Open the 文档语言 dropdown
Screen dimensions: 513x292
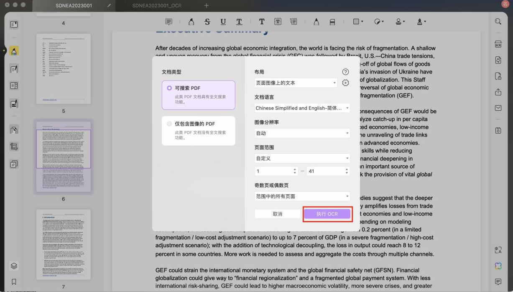coord(302,108)
